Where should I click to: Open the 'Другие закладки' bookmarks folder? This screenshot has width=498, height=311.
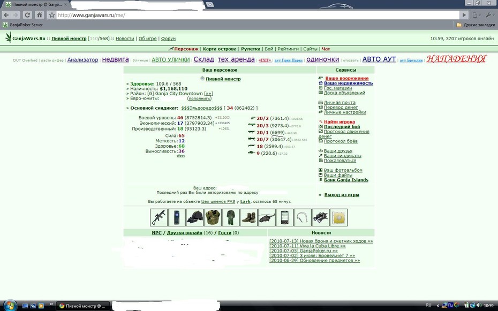[x=476, y=25]
